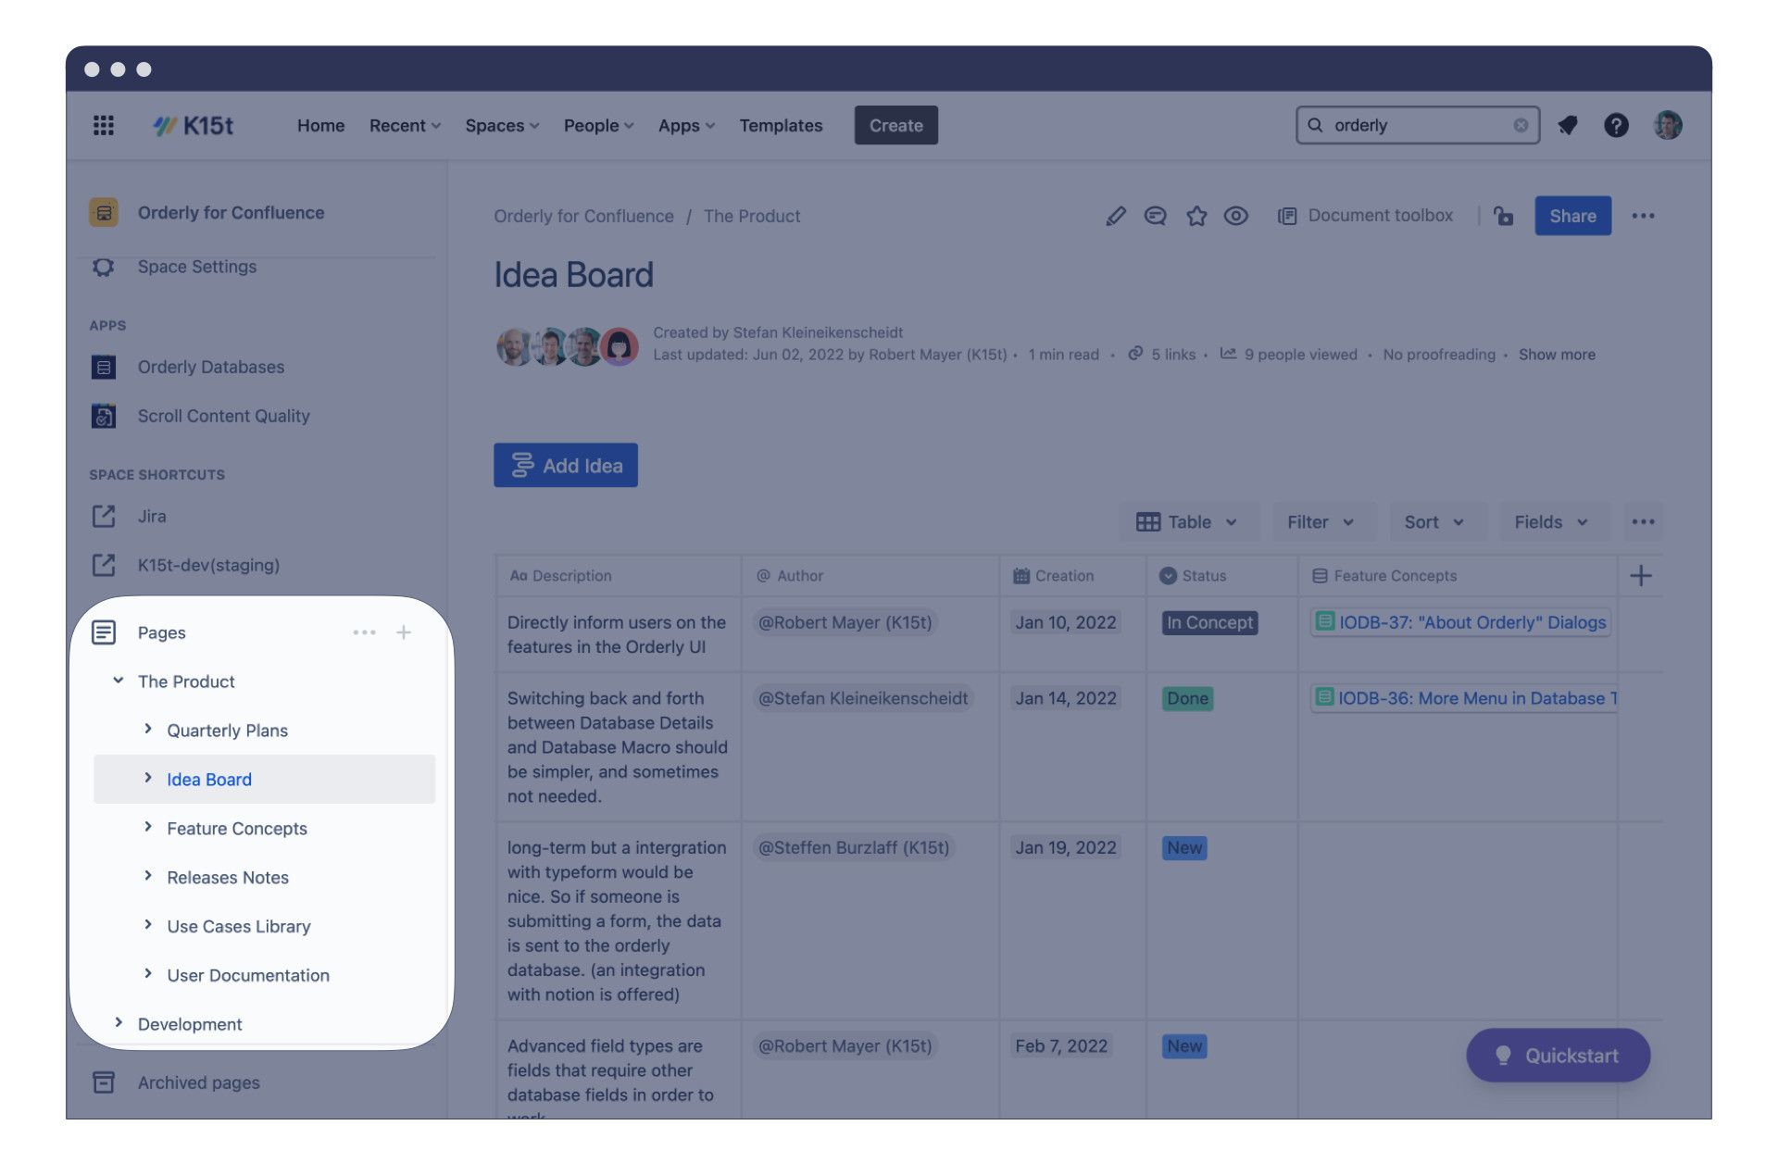Open the restrictions lock icon
The height and width of the screenshot is (1163, 1778).
tap(1504, 217)
